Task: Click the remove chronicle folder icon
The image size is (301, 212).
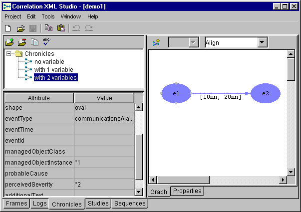Action: [x=22, y=43]
